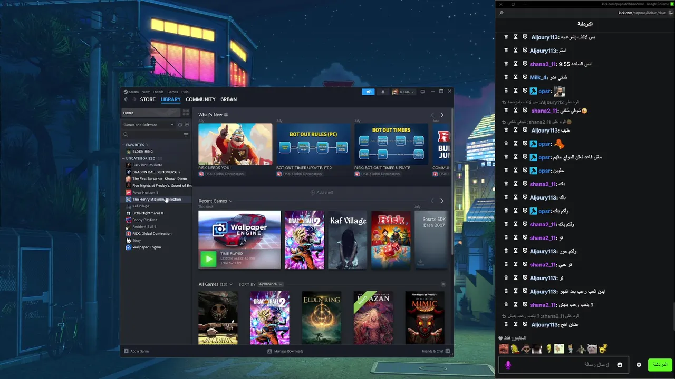Select Wallpaper Engine in library list
The height and width of the screenshot is (379, 675).
pyautogui.click(x=147, y=247)
